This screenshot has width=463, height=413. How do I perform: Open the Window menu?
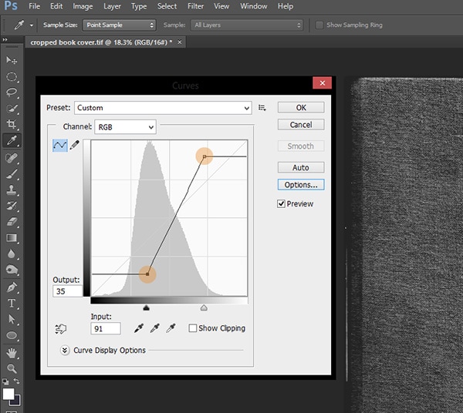coord(254,6)
